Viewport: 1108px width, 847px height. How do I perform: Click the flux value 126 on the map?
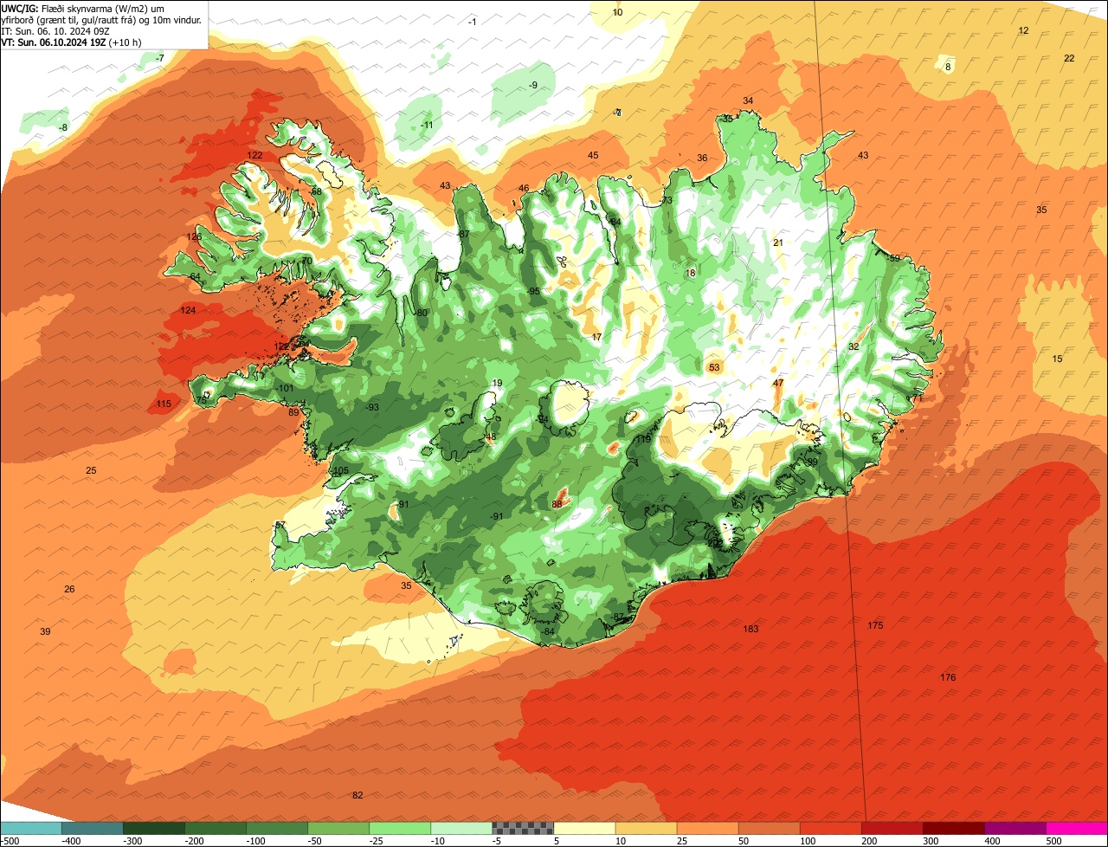point(194,236)
